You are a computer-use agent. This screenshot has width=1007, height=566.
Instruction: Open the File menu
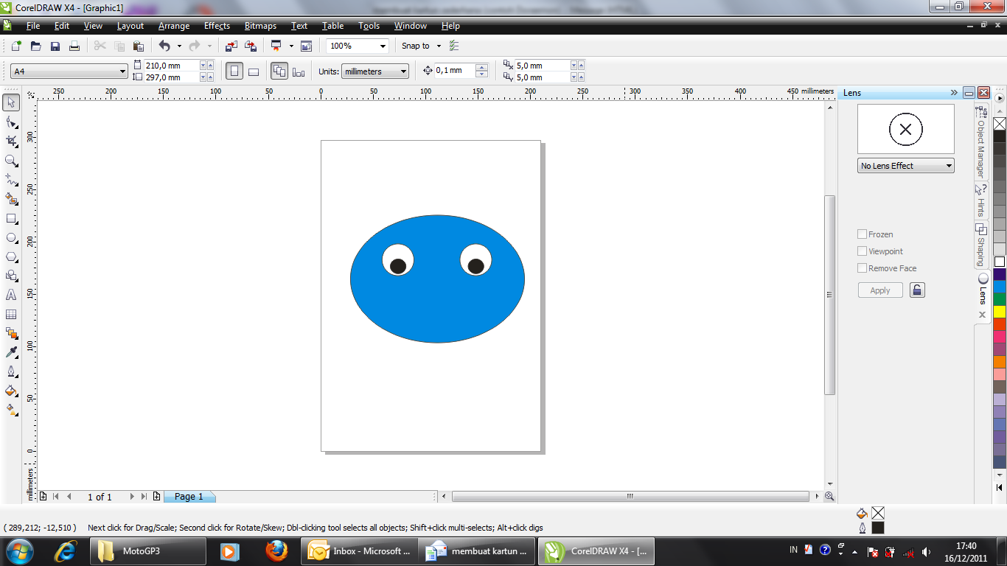pyautogui.click(x=33, y=26)
